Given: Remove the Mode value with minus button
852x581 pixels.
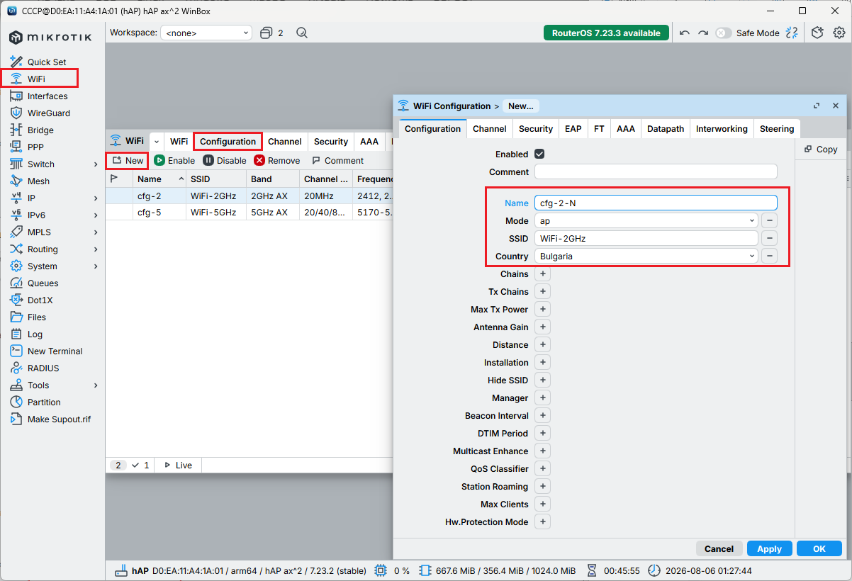Looking at the screenshot, I should (770, 221).
